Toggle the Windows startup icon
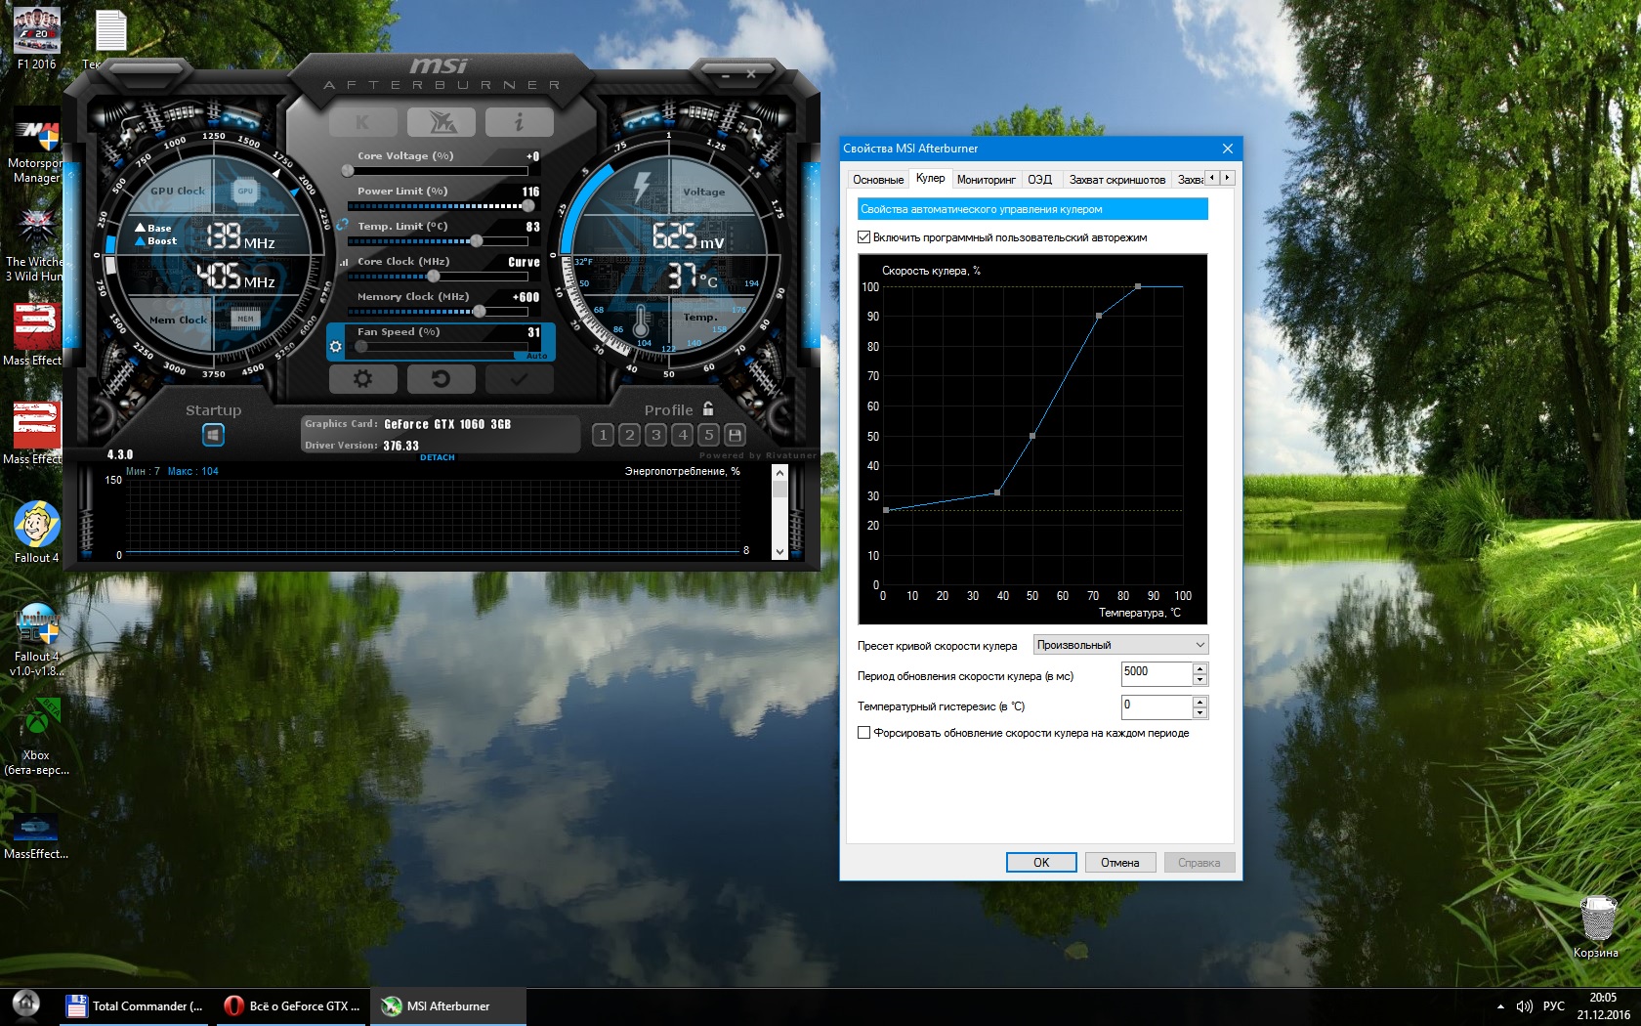1641x1026 pixels. 213,435
